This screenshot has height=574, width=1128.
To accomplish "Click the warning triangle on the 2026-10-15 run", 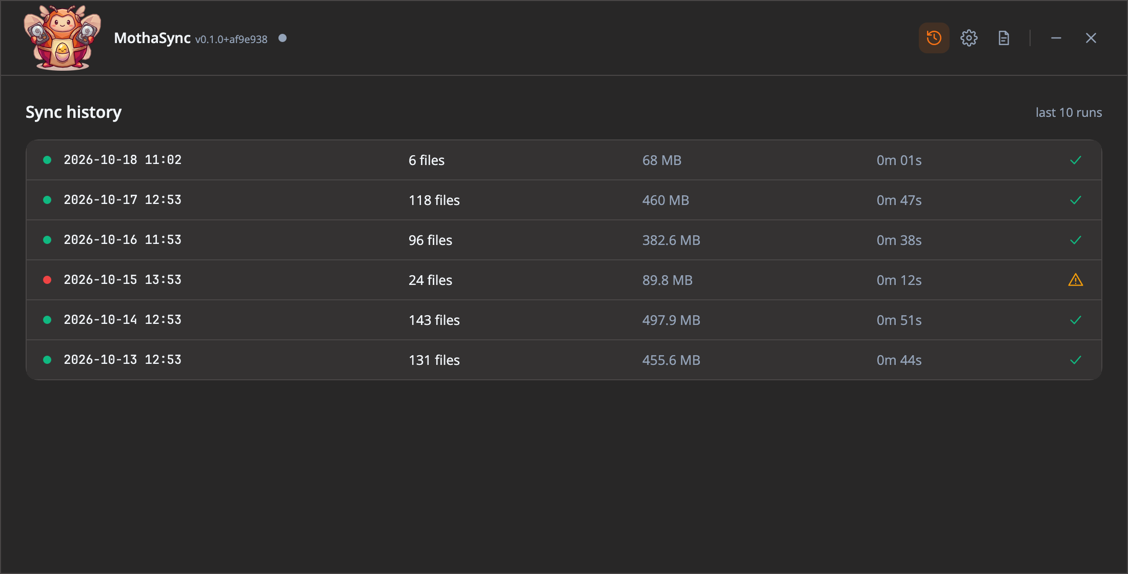I will [1075, 280].
